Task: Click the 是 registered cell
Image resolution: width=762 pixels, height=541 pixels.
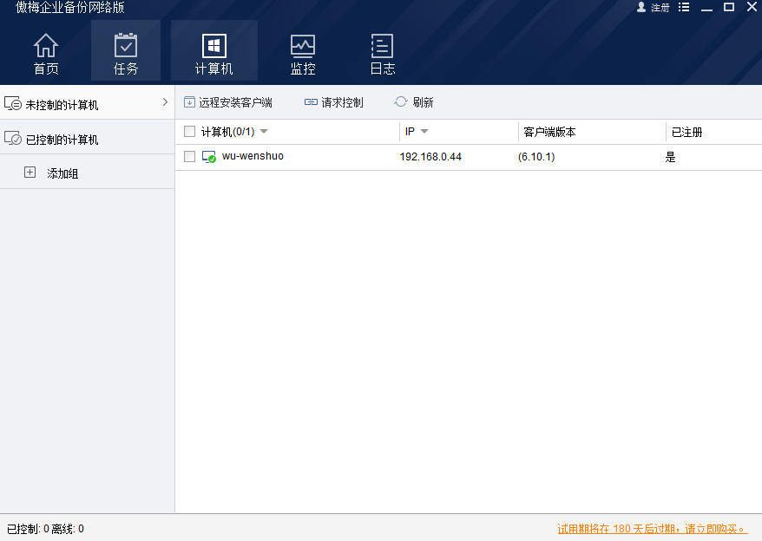Action: click(x=671, y=157)
